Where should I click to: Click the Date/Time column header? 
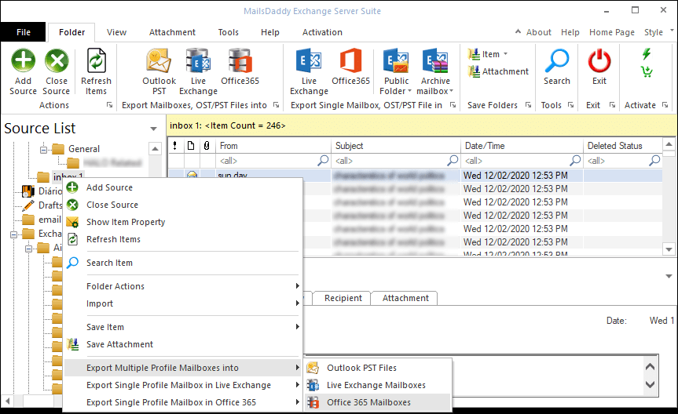tap(522, 146)
